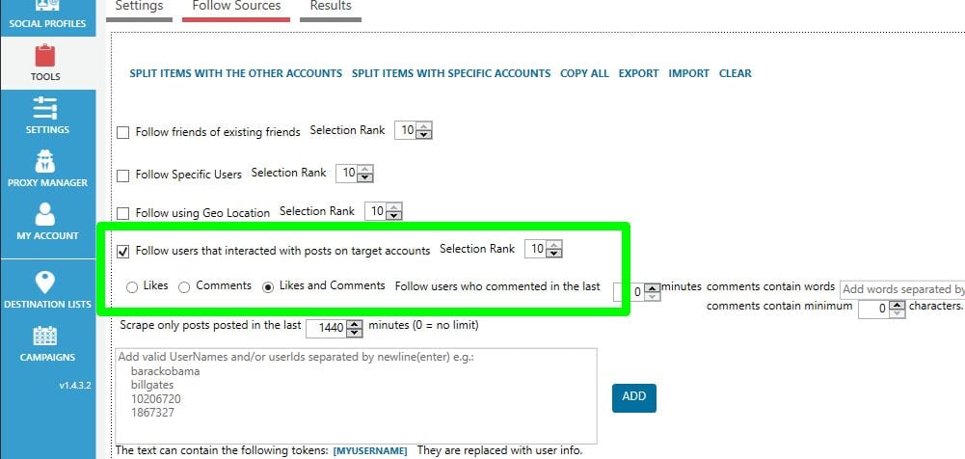Switch to the Results tab
The image size is (965, 459).
(331, 8)
